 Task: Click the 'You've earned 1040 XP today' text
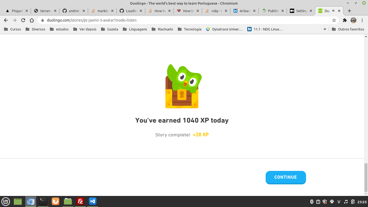[182, 120]
